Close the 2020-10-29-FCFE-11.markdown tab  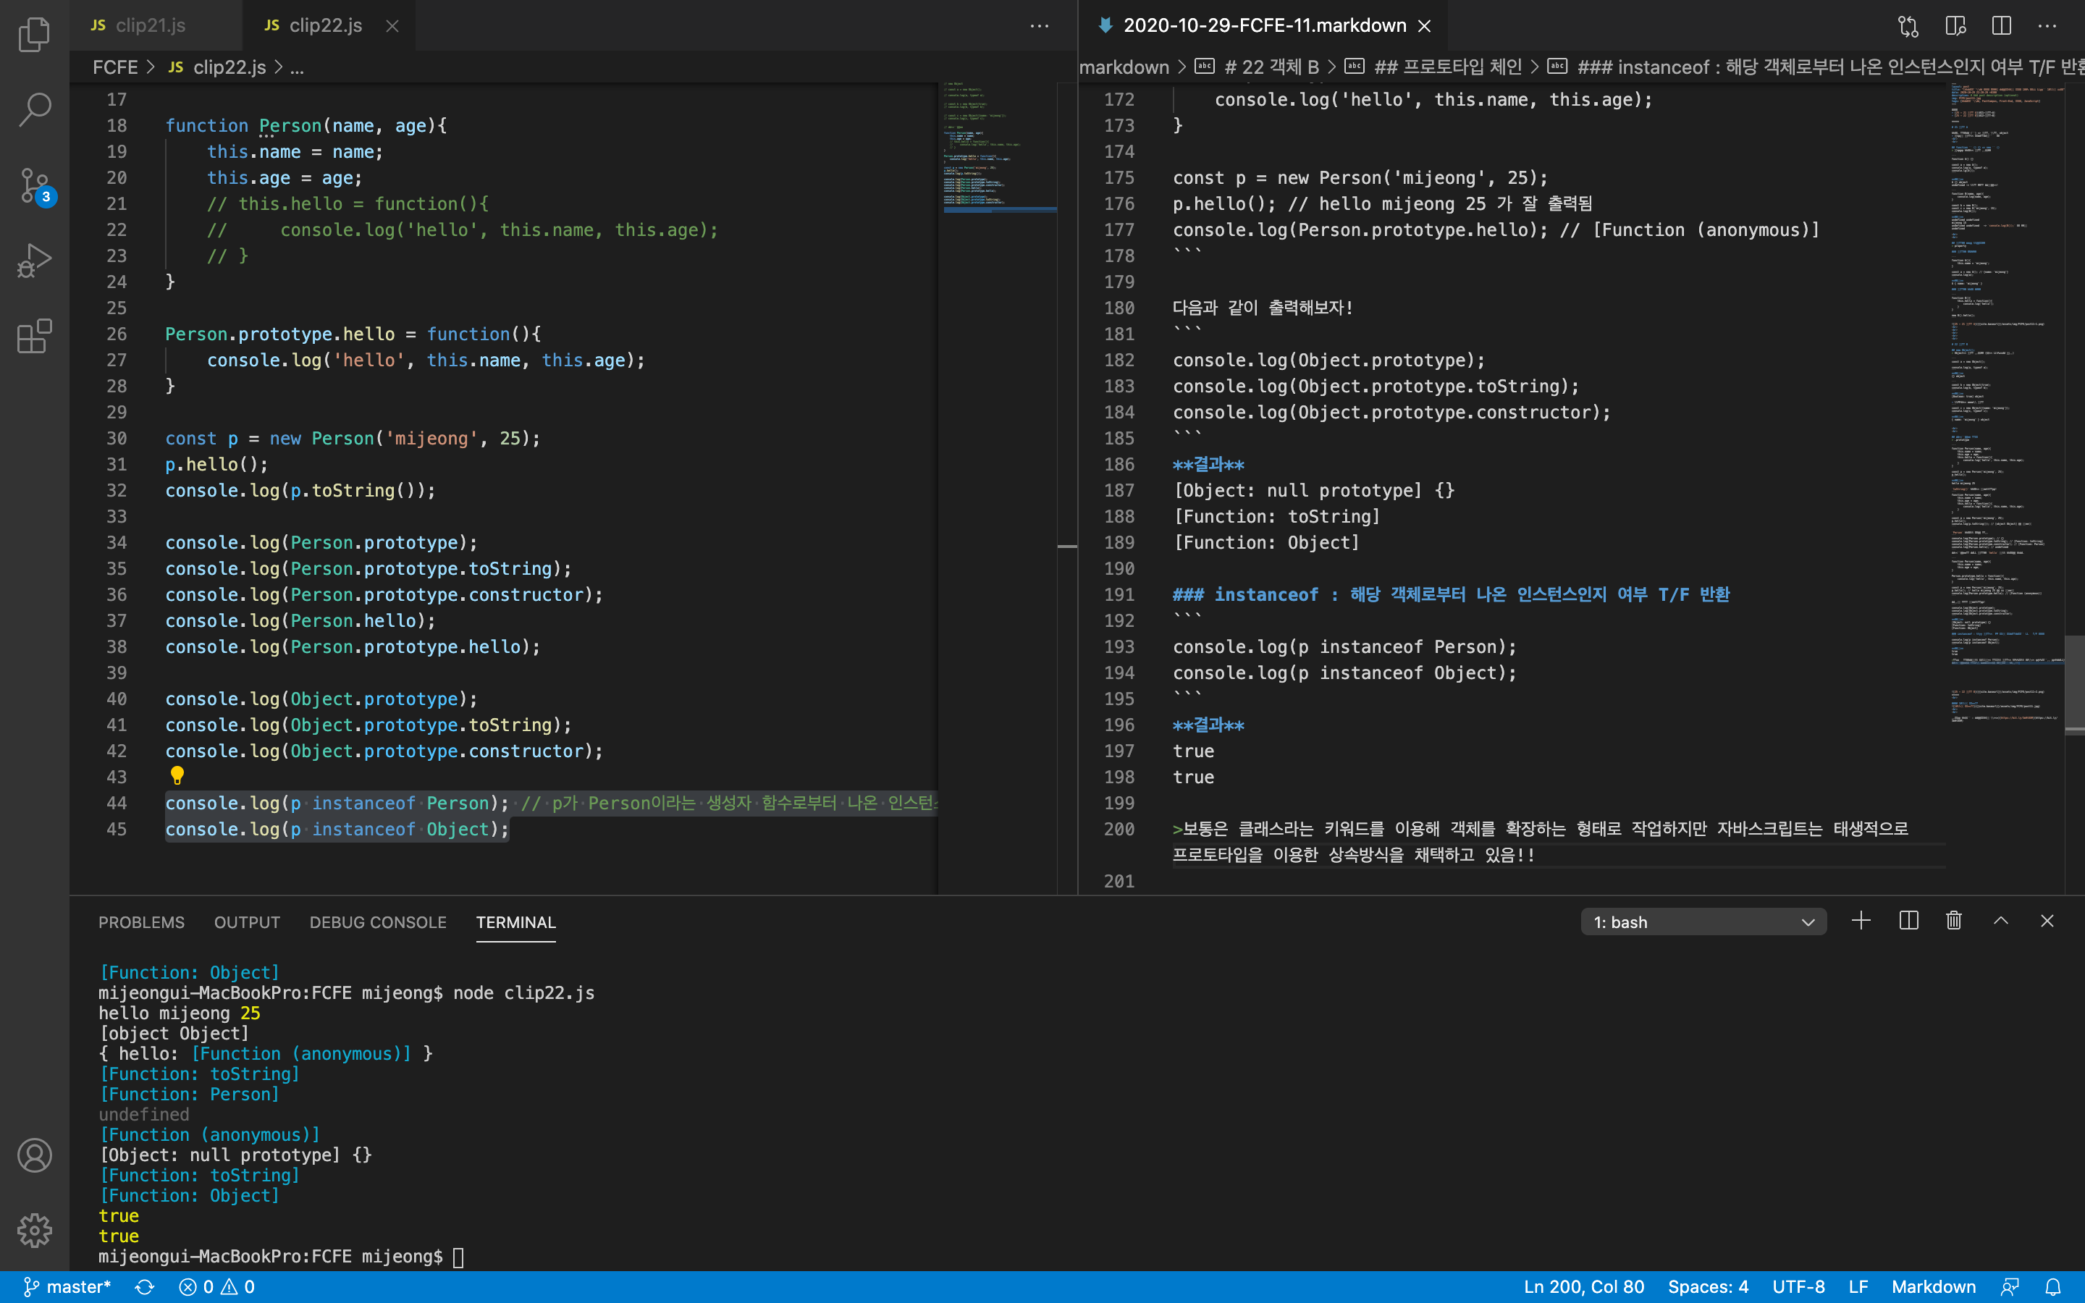point(1424,26)
